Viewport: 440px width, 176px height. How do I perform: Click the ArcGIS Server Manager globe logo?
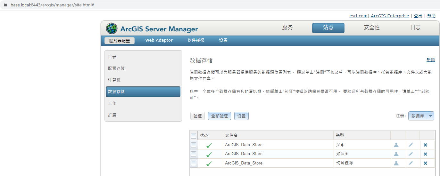[112, 28]
